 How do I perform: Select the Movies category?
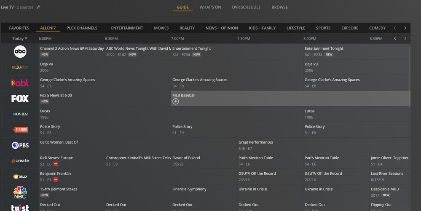tap(161, 28)
